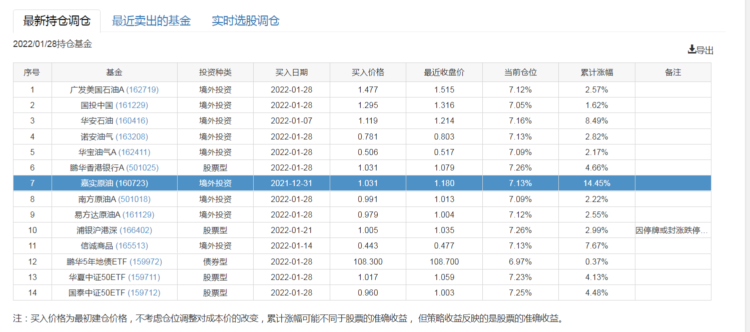The width and height of the screenshot is (750, 332).
Task: Click the 7.16% position cell
Action: pyautogui.click(x=521, y=121)
